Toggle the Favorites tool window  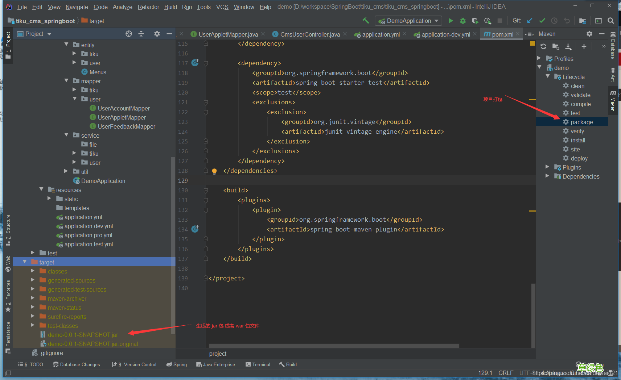[8, 296]
